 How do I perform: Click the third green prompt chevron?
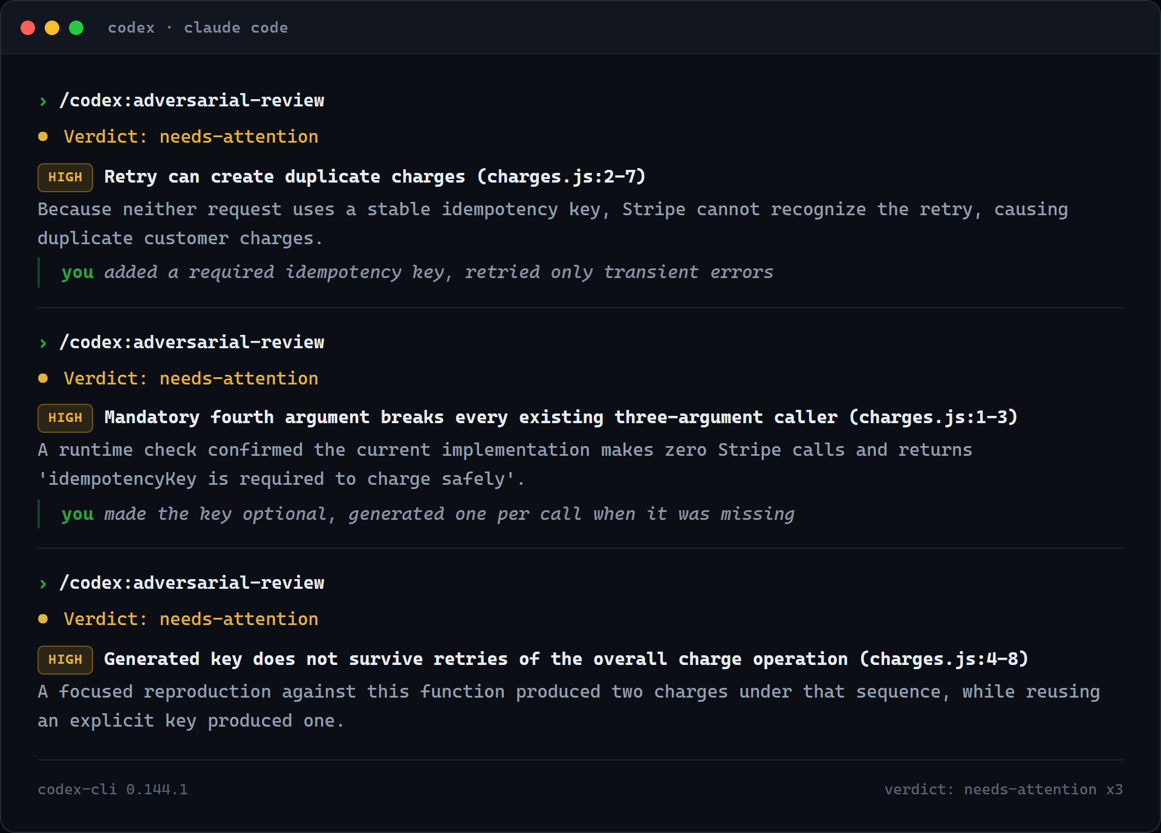(x=43, y=583)
